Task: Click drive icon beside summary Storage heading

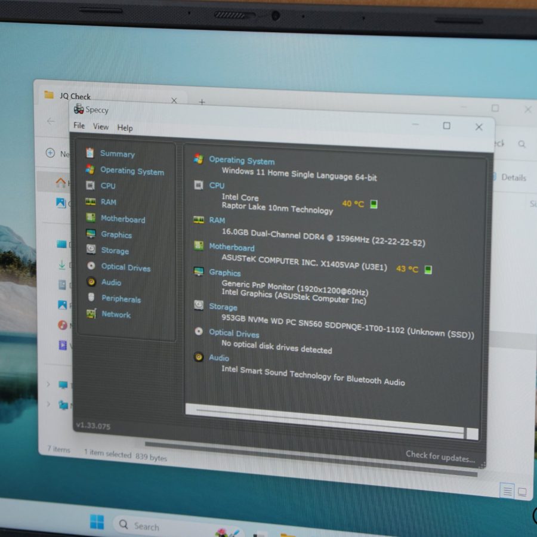Action: tap(199, 305)
